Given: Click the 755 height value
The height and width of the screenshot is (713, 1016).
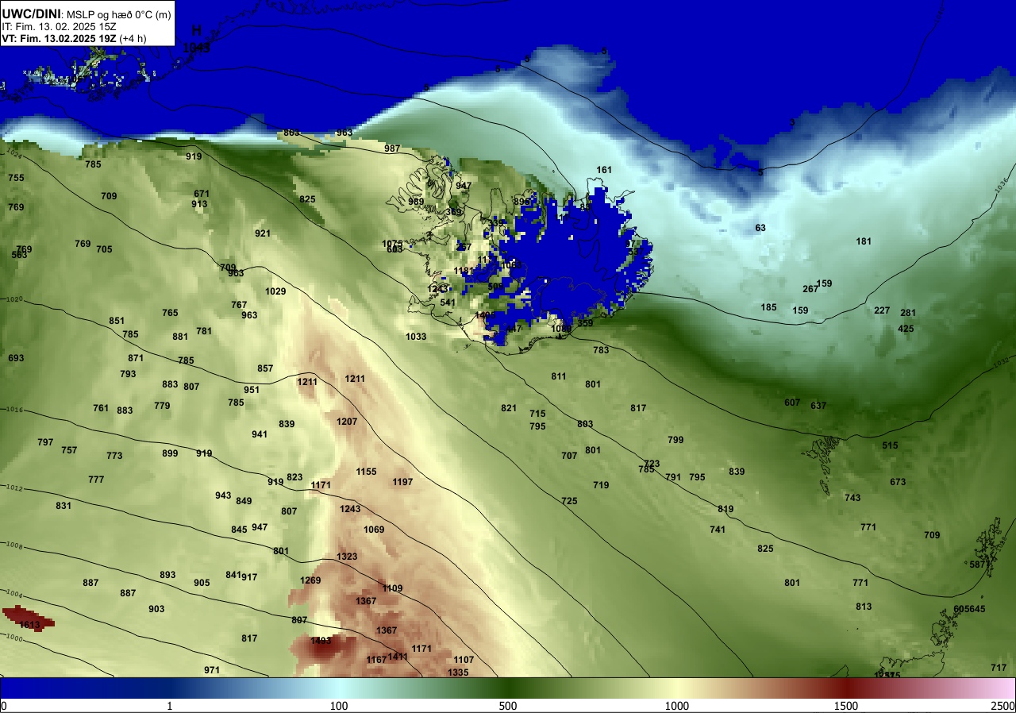Looking at the screenshot, I should click(x=16, y=178).
